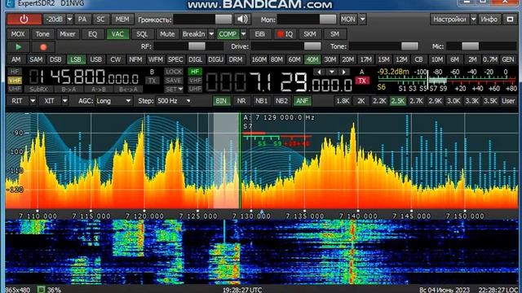Toggle Mute button

[167, 34]
